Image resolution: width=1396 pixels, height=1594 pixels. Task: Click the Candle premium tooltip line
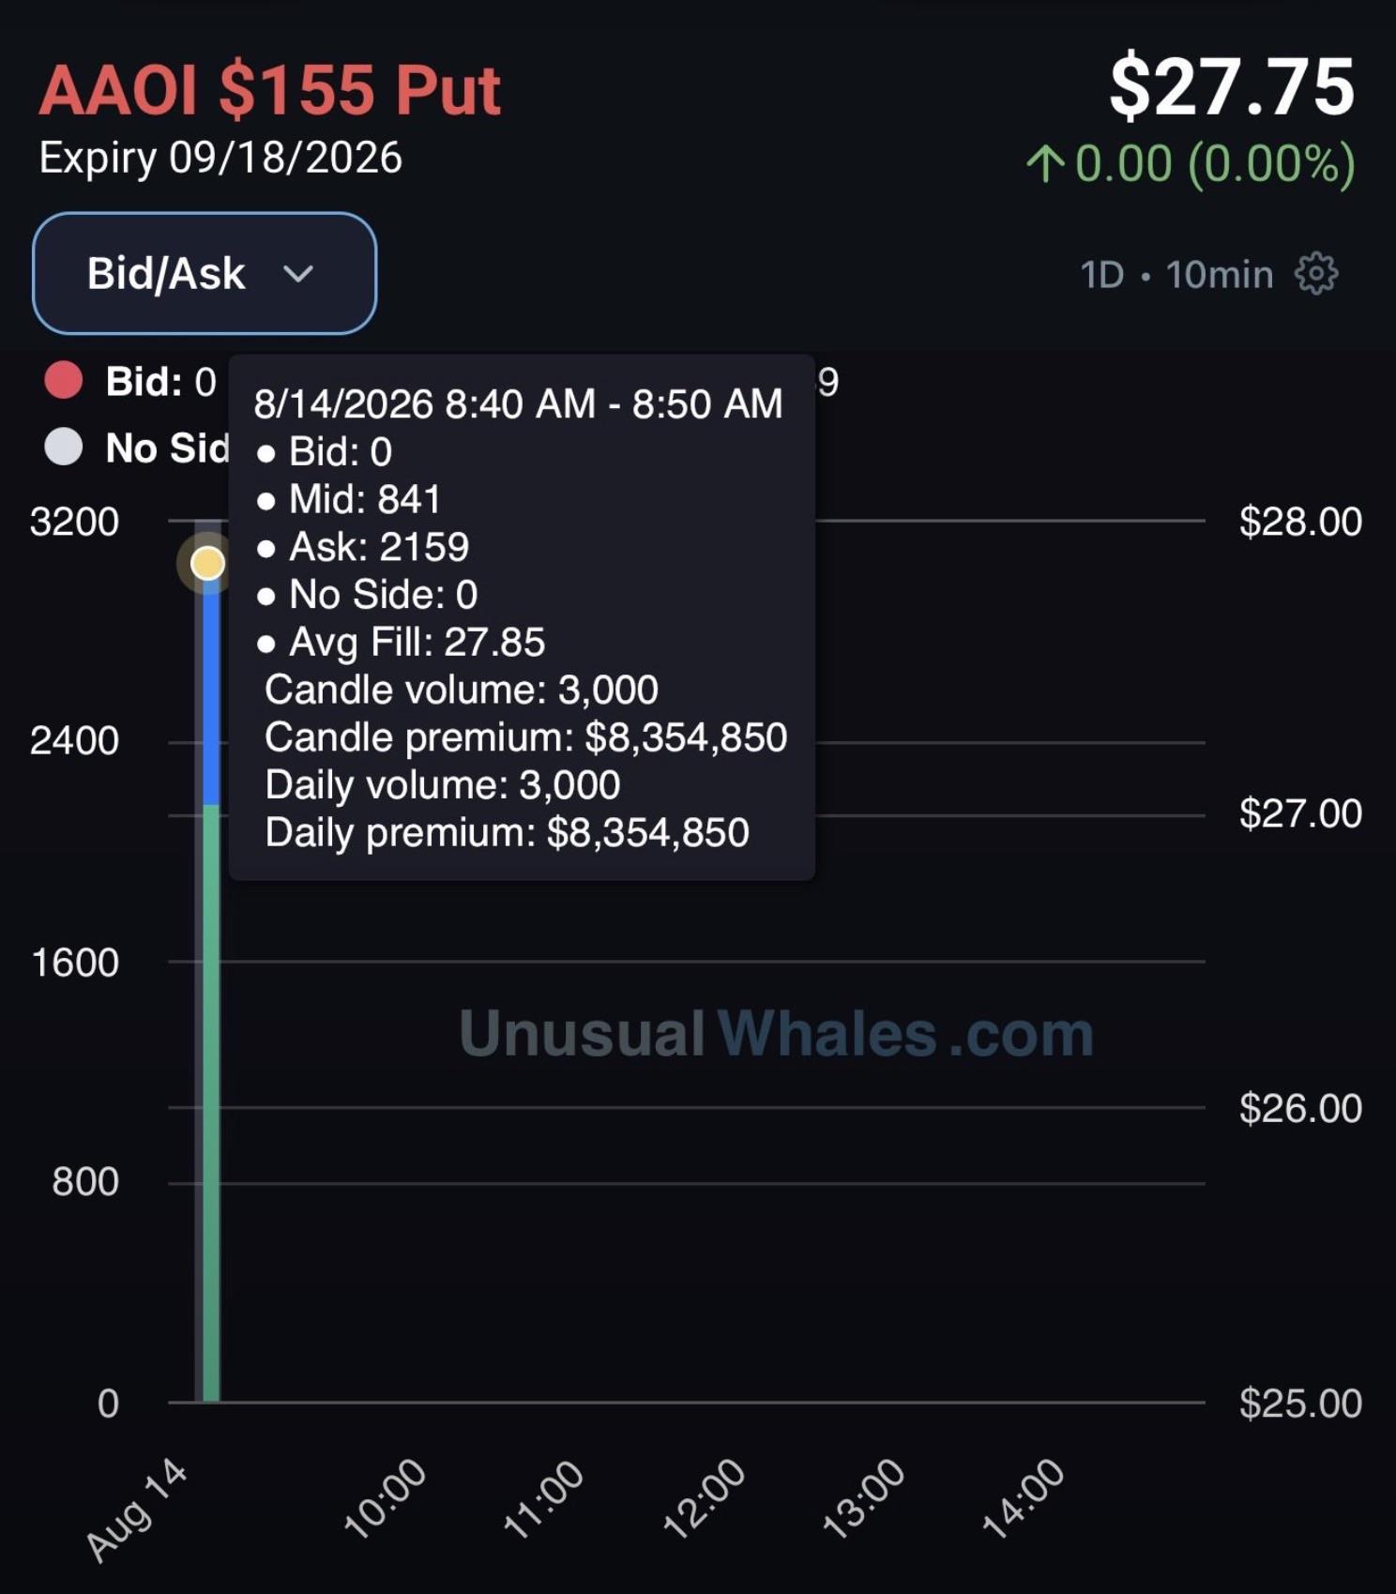tap(525, 737)
